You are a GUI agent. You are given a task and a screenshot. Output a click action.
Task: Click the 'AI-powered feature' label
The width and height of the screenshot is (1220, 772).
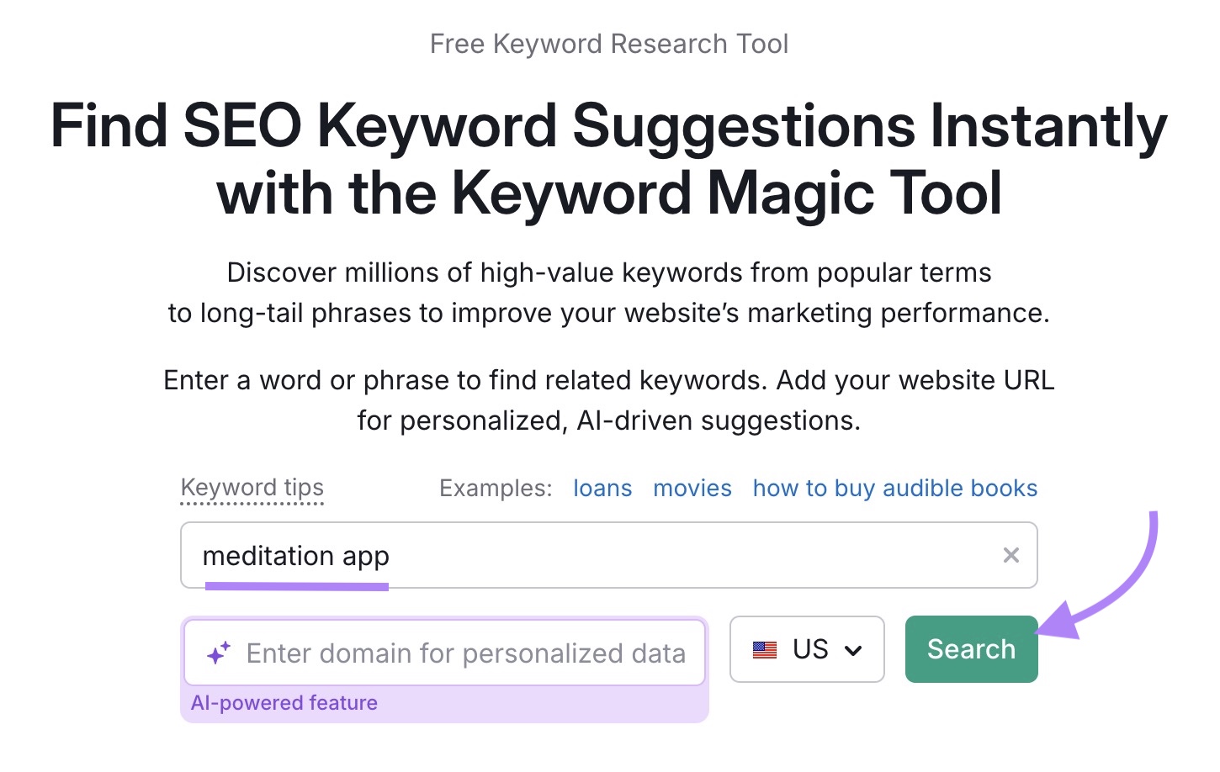click(284, 703)
